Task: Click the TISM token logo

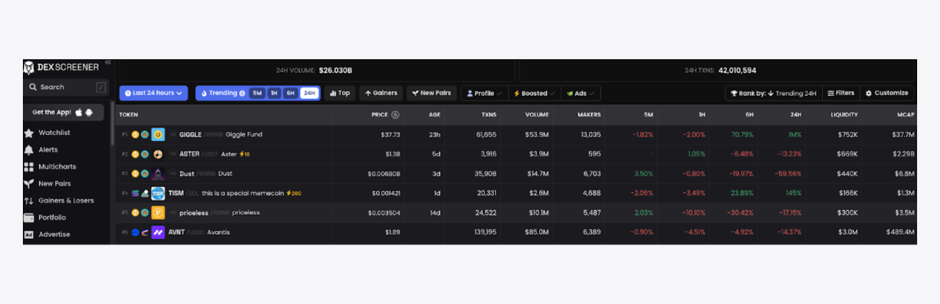Action: click(x=158, y=193)
